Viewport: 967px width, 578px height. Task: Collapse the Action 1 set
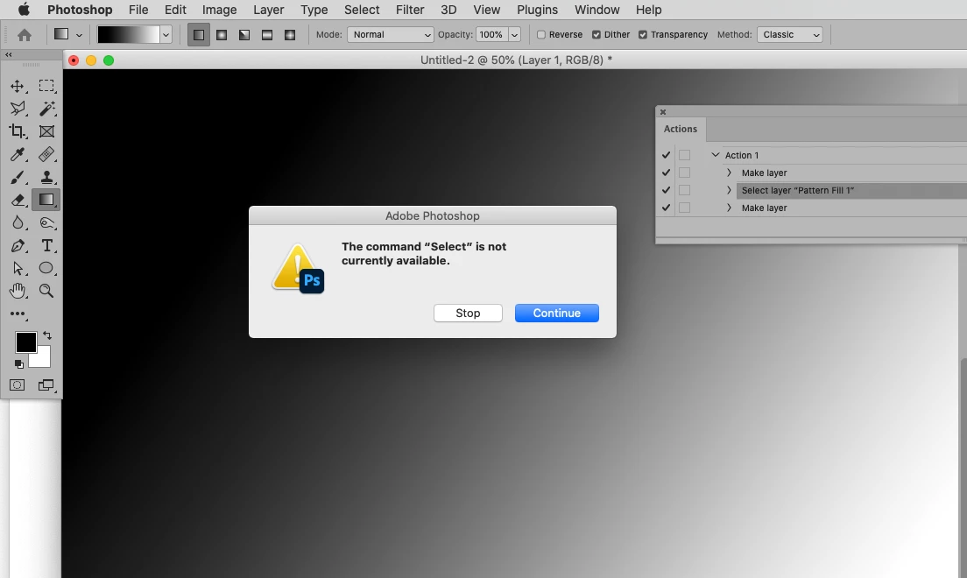(716, 155)
